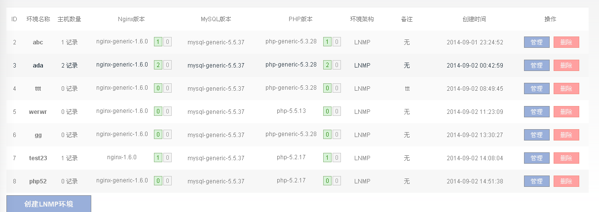Click green Nginx count badge for abc
This screenshot has width=599, height=212.
click(x=158, y=42)
